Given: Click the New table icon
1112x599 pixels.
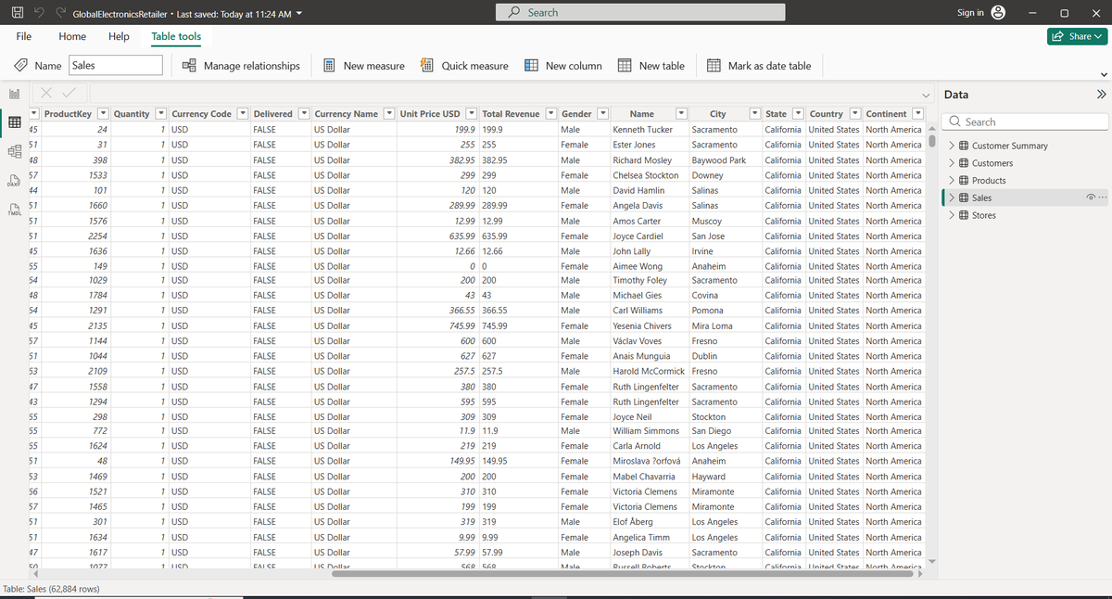Looking at the screenshot, I should point(625,66).
